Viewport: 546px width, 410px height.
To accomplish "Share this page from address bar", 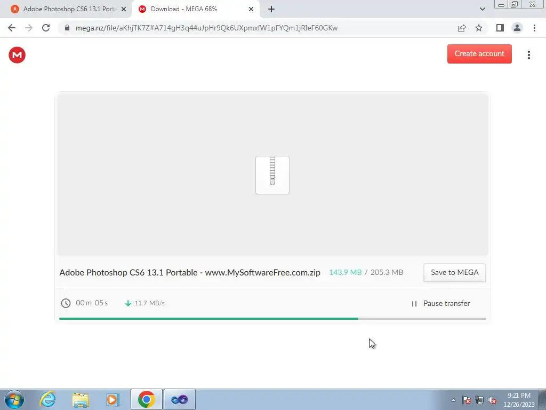I will click(x=462, y=28).
